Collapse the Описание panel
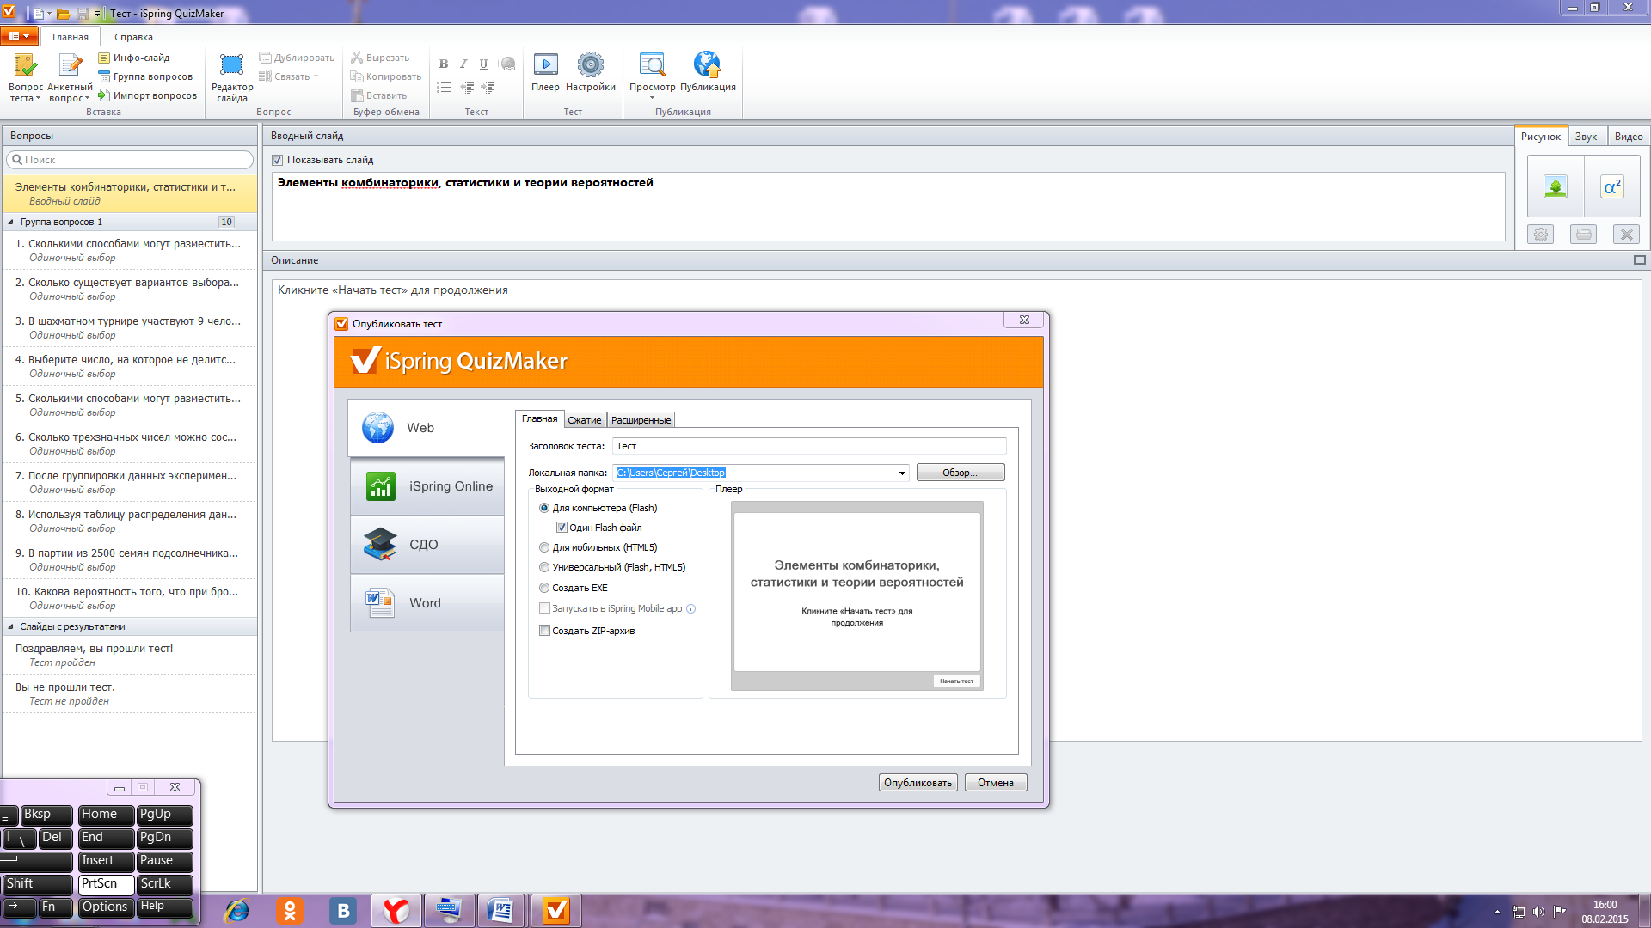This screenshot has height=928, width=1651. [x=1639, y=260]
